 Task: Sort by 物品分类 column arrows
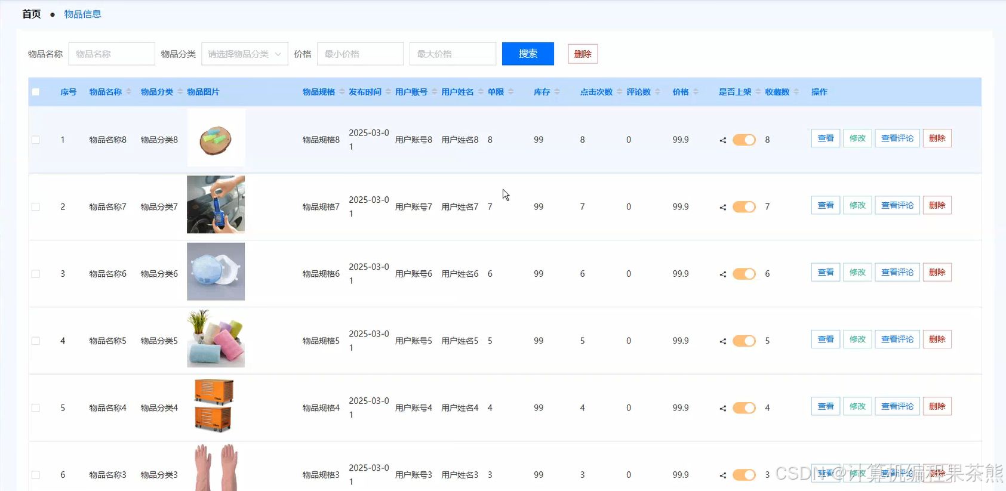click(180, 92)
